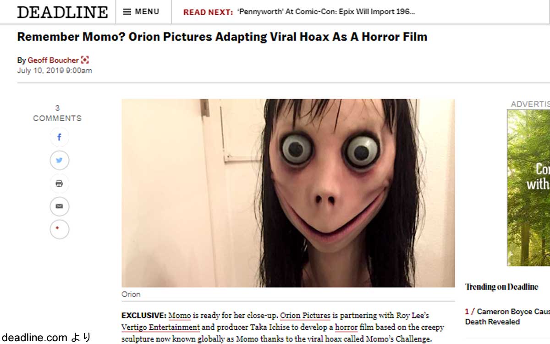Open more sharing options circle icon
This screenshot has height=344, width=550.
pyautogui.click(x=59, y=229)
